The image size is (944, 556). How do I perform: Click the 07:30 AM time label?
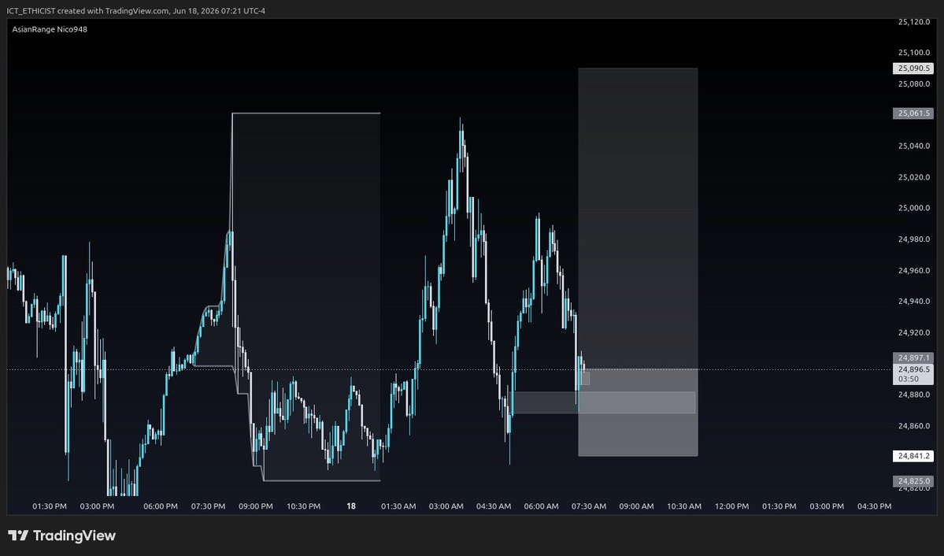pyautogui.click(x=589, y=506)
